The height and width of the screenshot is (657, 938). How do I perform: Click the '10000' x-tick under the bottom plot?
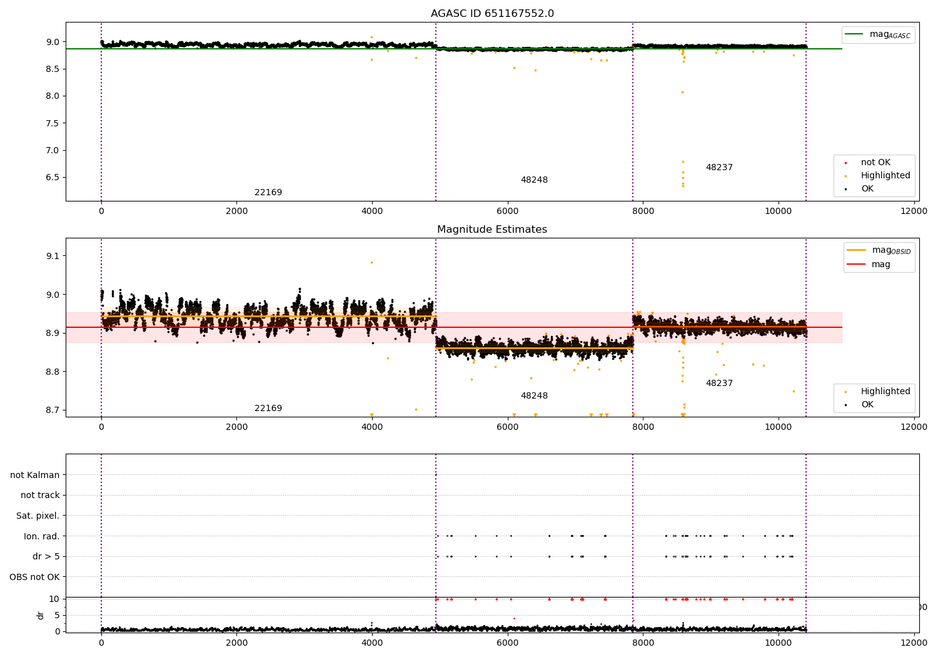[x=778, y=643]
